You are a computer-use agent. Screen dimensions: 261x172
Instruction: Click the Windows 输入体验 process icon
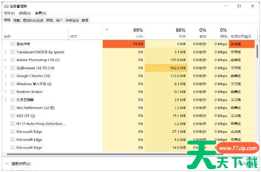pyautogui.click(x=12, y=84)
